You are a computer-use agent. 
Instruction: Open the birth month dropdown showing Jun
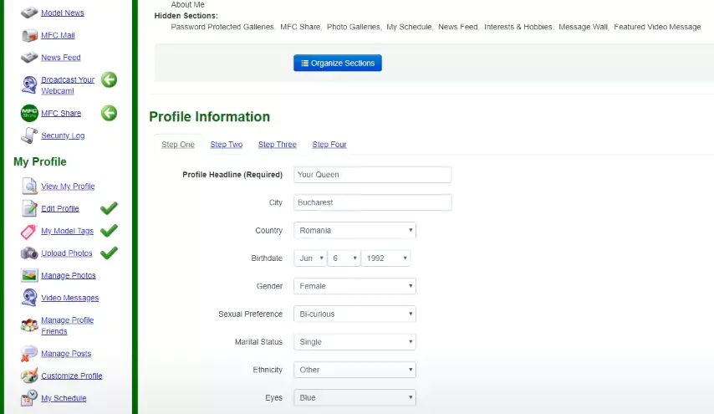point(310,258)
